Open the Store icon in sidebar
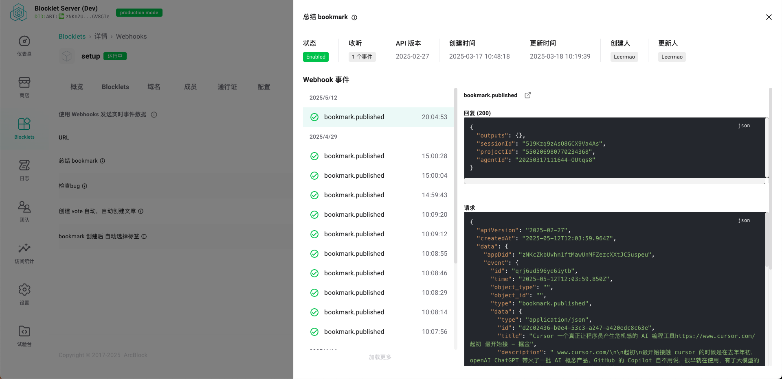Screen dimensions: 782x379 24,83
